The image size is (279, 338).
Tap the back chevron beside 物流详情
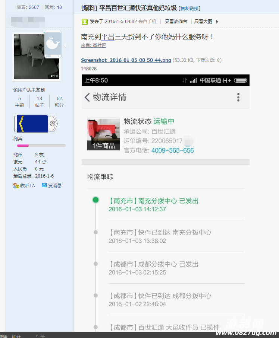87,98
